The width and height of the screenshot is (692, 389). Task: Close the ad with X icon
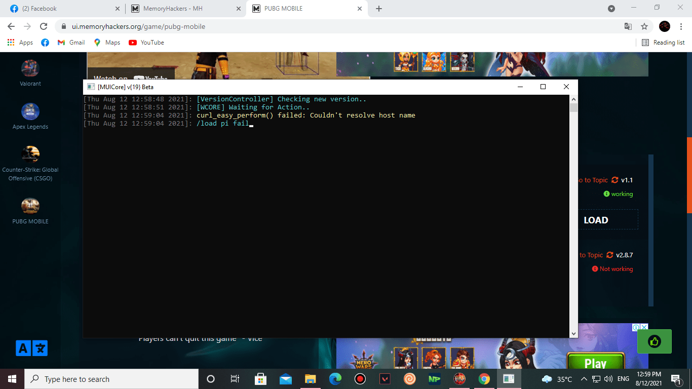pos(644,327)
